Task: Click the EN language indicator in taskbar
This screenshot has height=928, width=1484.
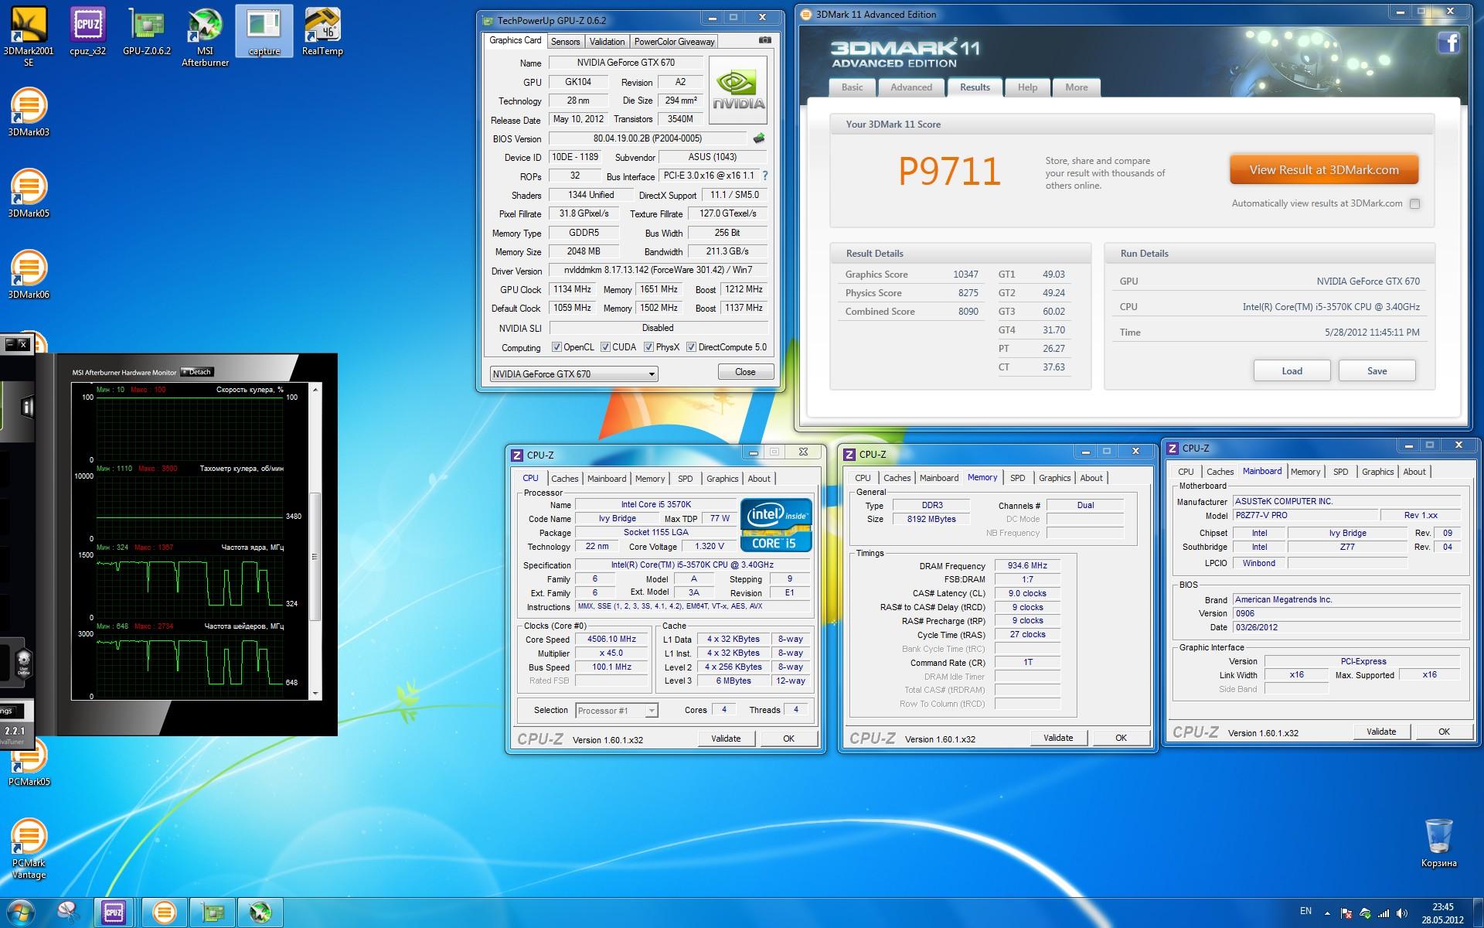Action: pos(1305,912)
